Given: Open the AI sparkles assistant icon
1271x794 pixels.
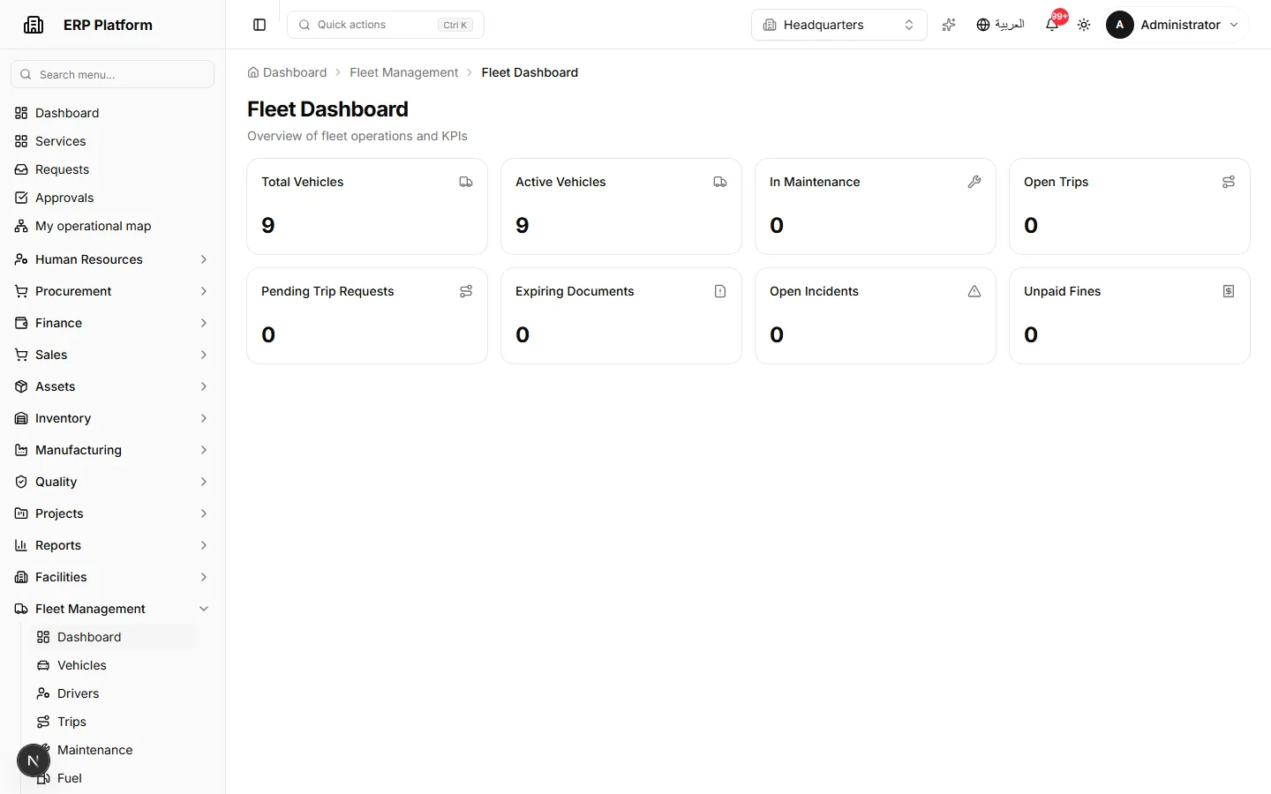Looking at the screenshot, I should [949, 25].
